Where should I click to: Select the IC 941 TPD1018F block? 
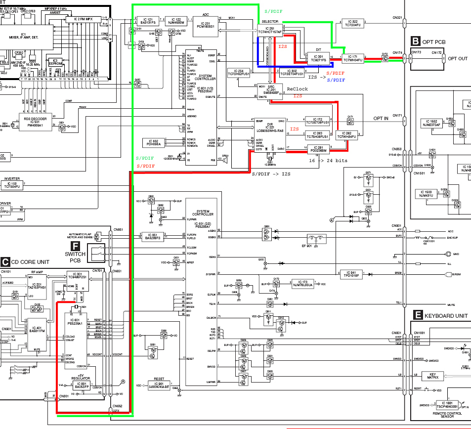pyautogui.click(x=351, y=274)
